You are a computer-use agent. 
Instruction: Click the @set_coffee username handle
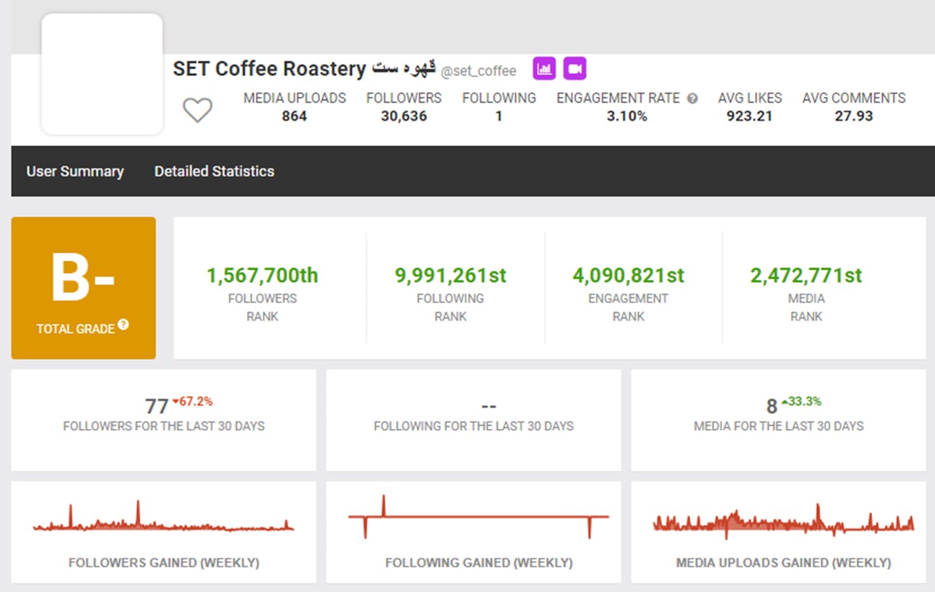click(x=478, y=71)
